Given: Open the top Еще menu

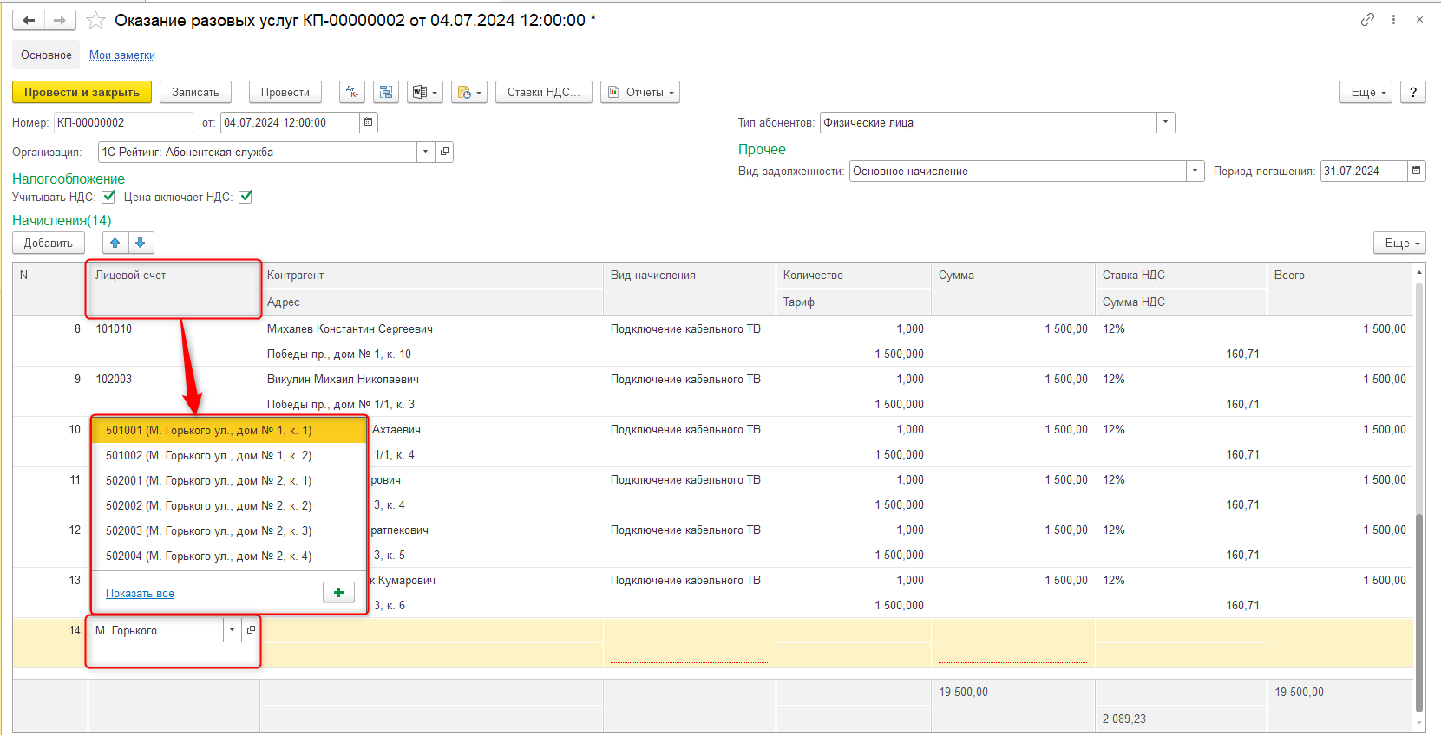Looking at the screenshot, I should coord(1366,92).
